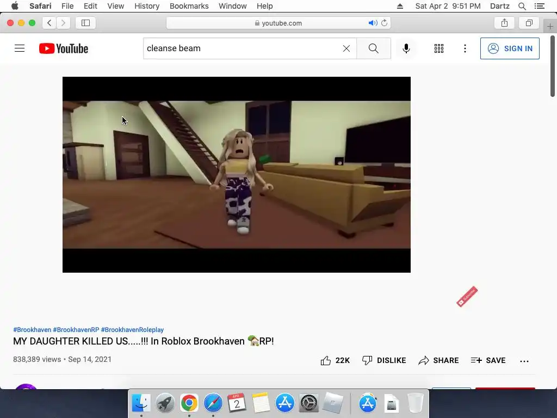The width and height of the screenshot is (557, 418).
Task: Open the Bookmarks menu
Action: tap(189, 6)
